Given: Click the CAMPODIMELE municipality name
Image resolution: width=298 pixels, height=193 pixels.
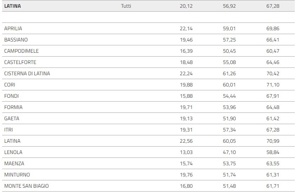Looking at the screenshot, I should coord(21,51).
